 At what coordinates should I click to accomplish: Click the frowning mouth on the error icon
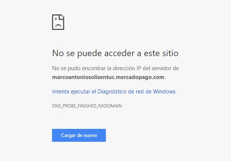tap(58, 25)
